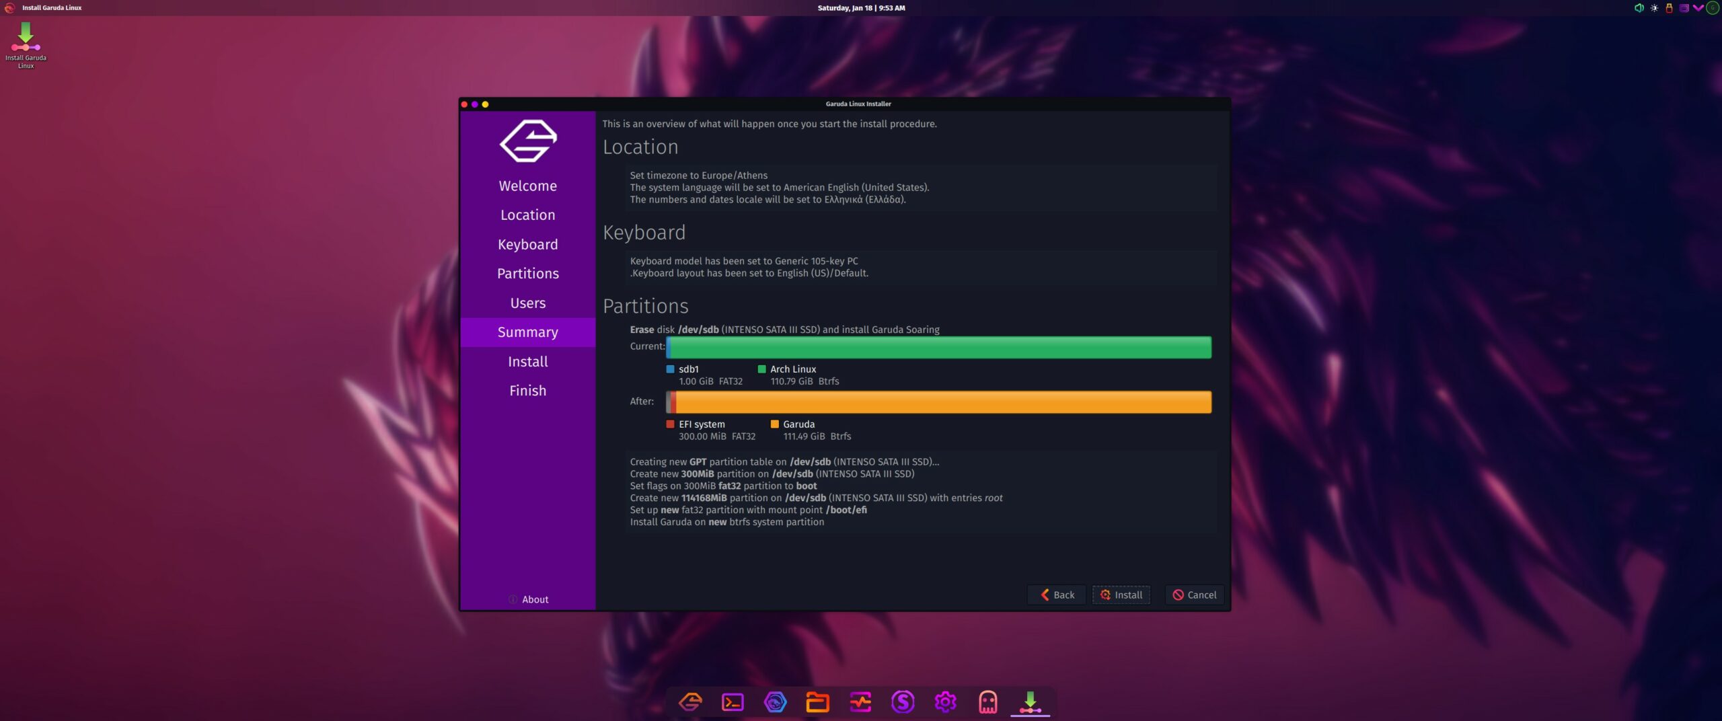Select the Keyboard step in sidebar
Screen dimensions: 1722x721
coord(528,244)
